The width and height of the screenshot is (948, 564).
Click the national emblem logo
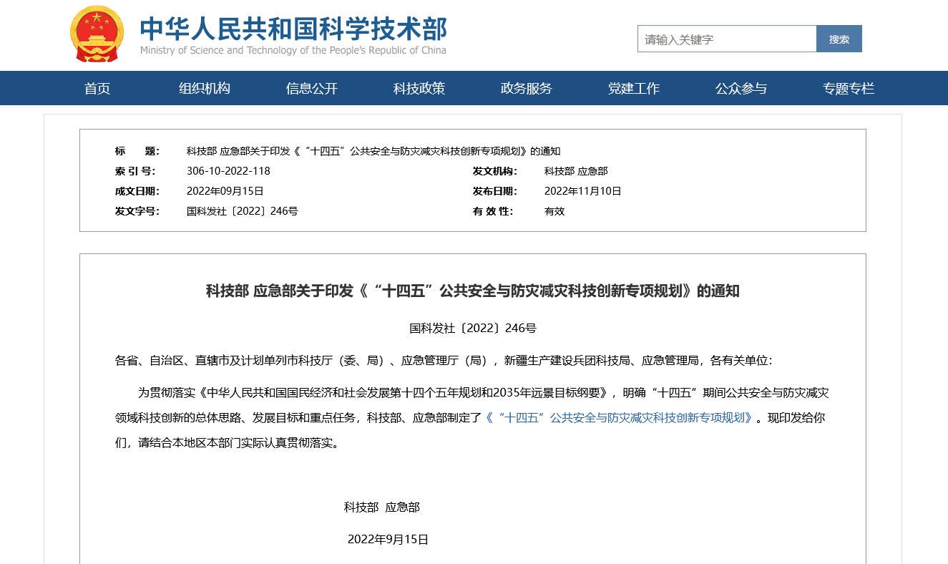click(x=97, y=34)
